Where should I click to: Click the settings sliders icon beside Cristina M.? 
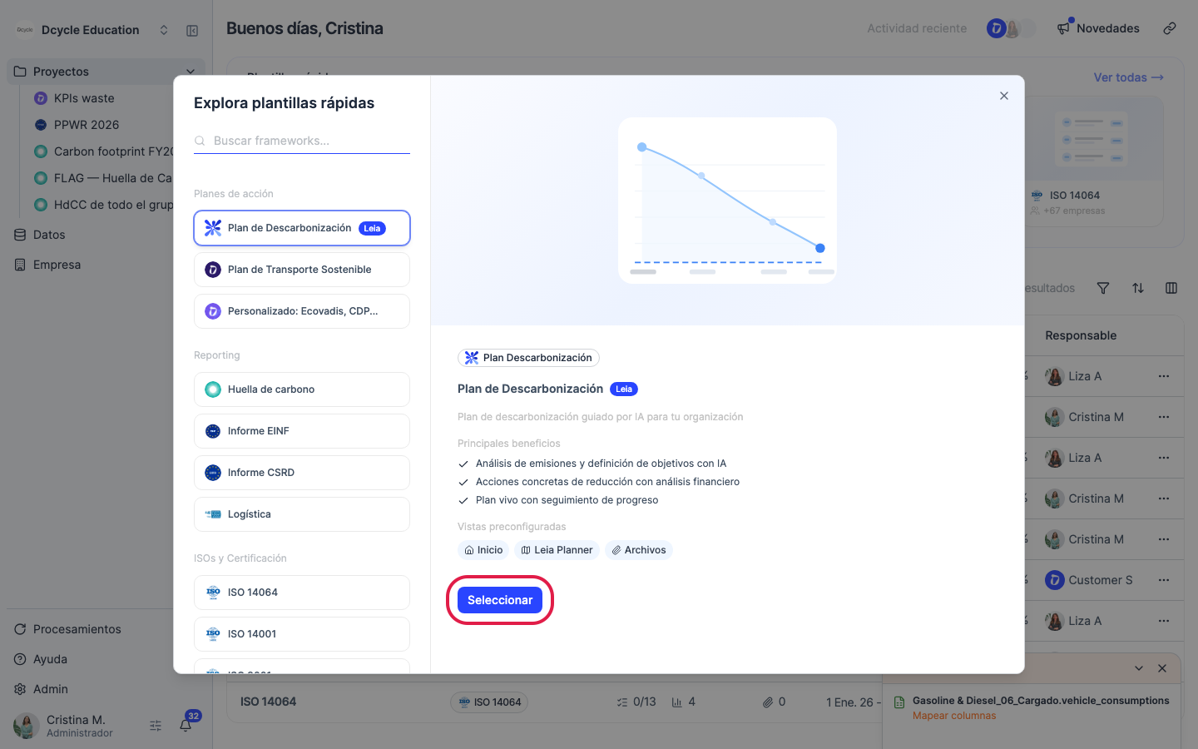156,726
